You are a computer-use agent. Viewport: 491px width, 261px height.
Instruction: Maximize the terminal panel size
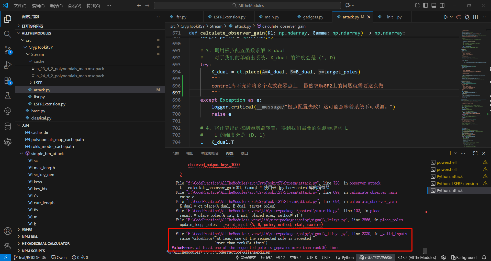coord(475,153)
